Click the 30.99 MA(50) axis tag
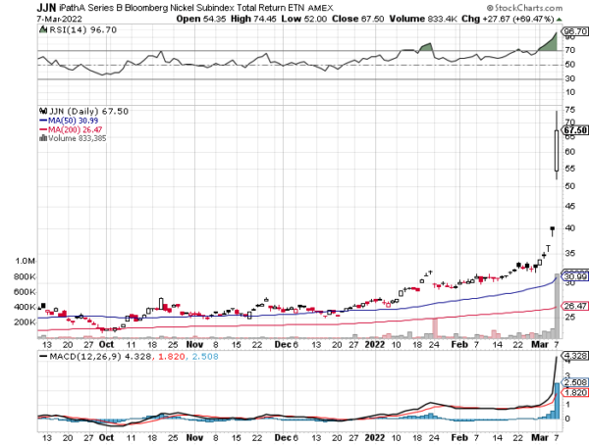The image size is (589, 445). pos(574,275)
